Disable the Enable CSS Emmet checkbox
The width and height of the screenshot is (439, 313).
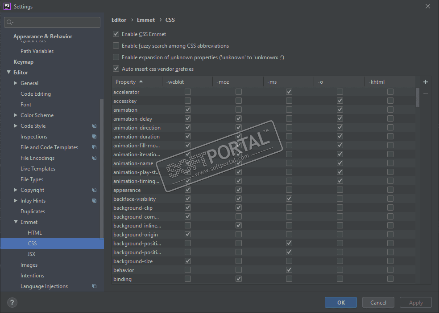coord(116,34)
